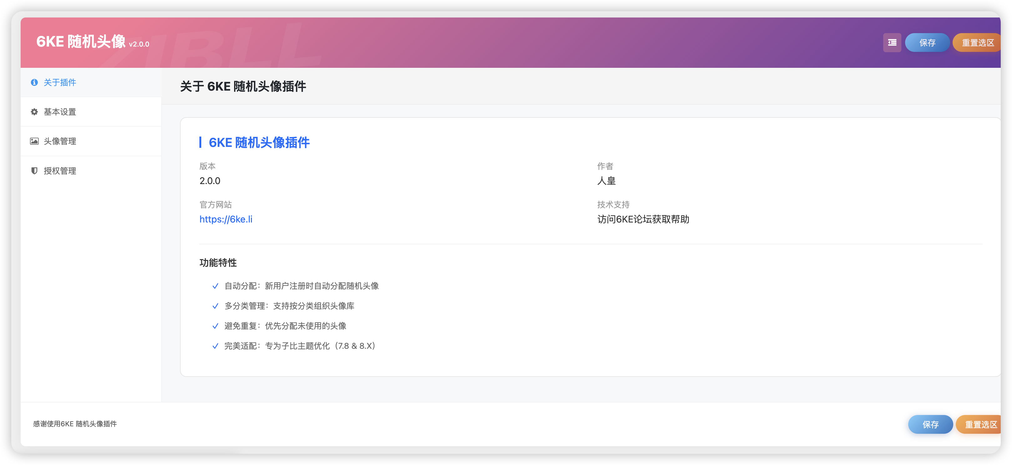Click 保存 at the bottom bar
Image resolution: width=1012 pixels, height=465 pixels.
click(x=930, y=424)
